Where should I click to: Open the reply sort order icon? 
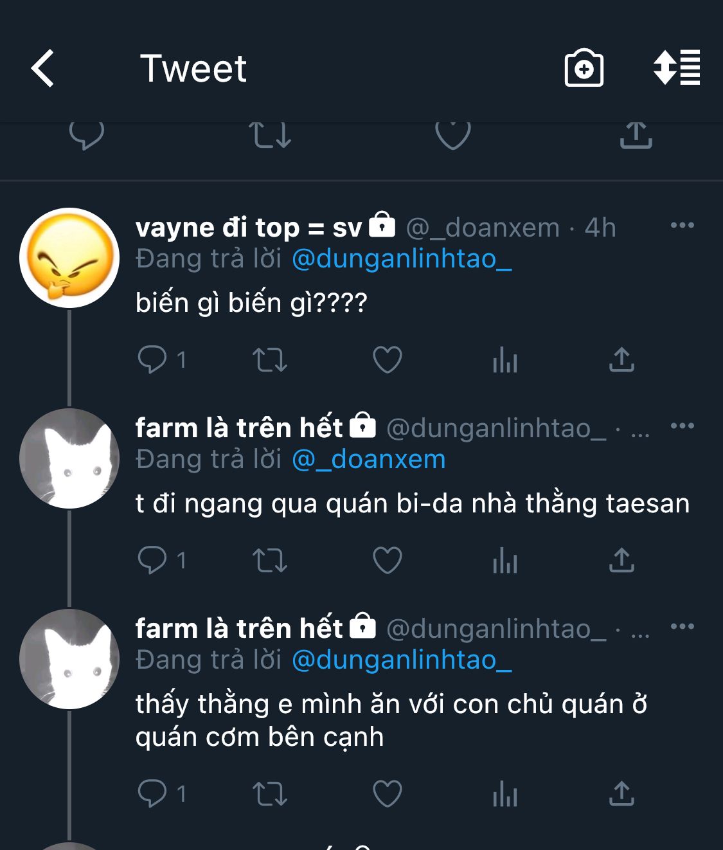pyautogui.click(x=677, y=68)
